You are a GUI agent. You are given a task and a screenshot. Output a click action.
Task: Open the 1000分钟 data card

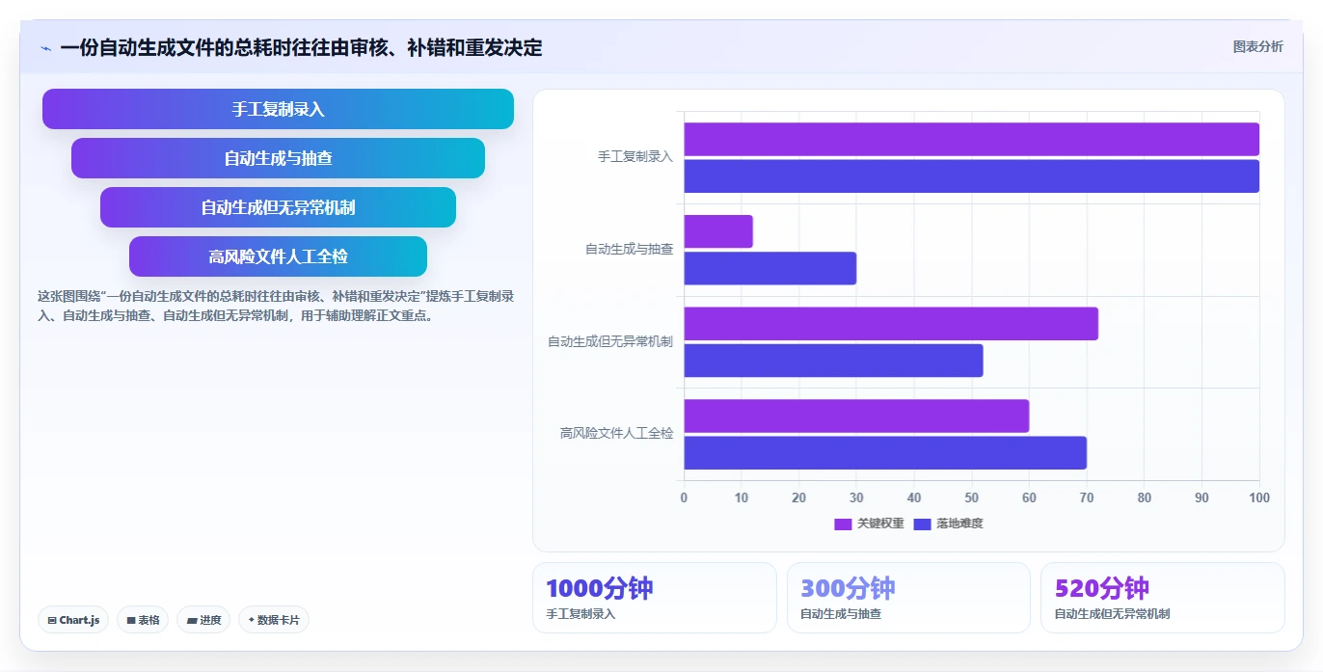[x=654, y=598]
